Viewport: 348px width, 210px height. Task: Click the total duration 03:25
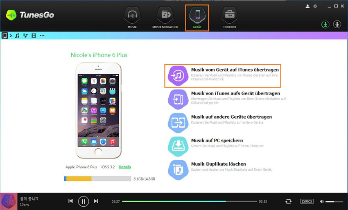click(263, 201)
